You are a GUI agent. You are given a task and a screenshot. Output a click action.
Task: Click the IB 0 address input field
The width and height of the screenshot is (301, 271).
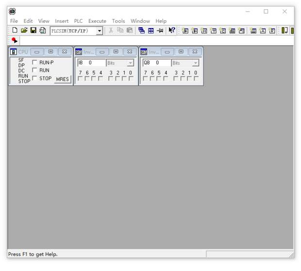point(91,63)
